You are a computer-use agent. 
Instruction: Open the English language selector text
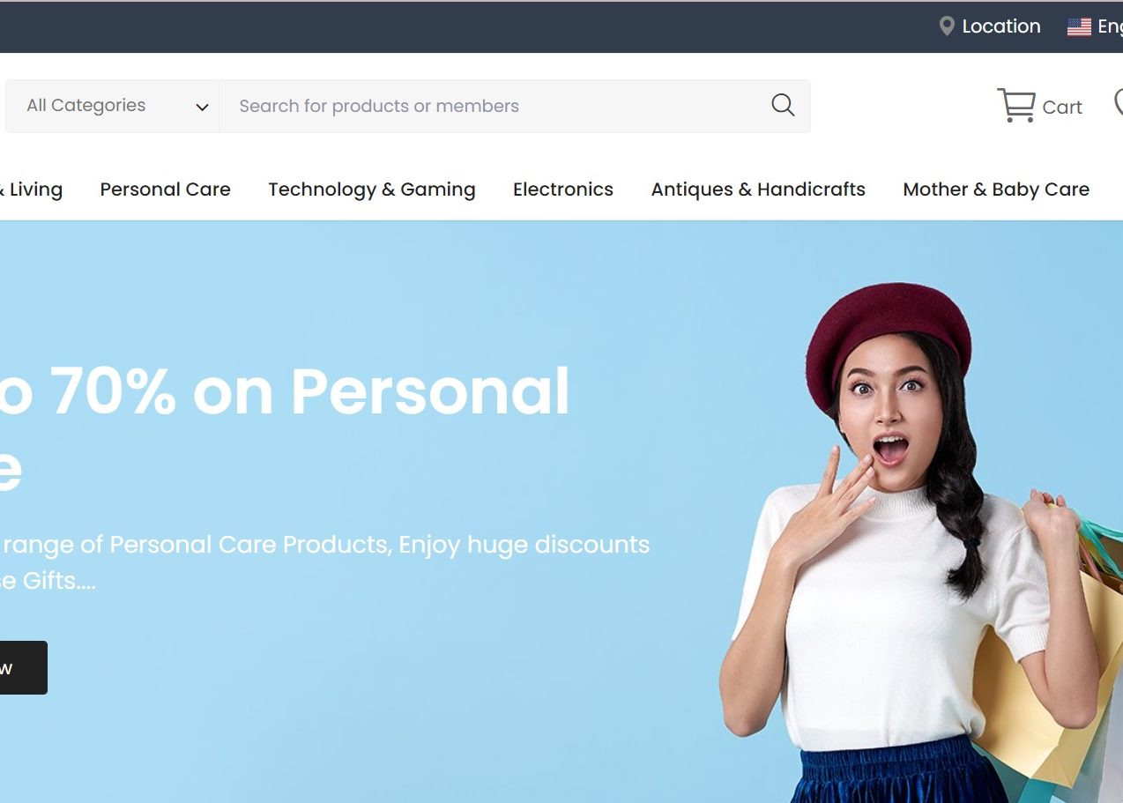(x=1110, y=26)
